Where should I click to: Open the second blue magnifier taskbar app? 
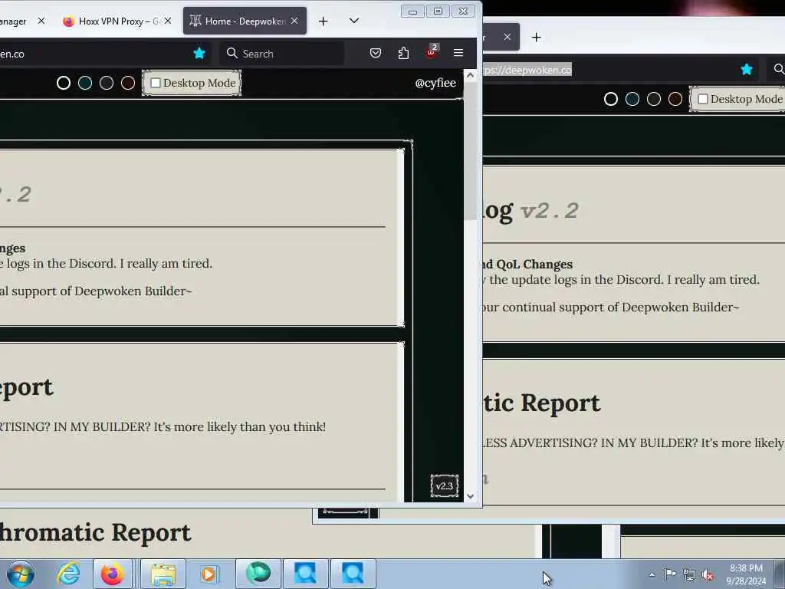point(353,574)
